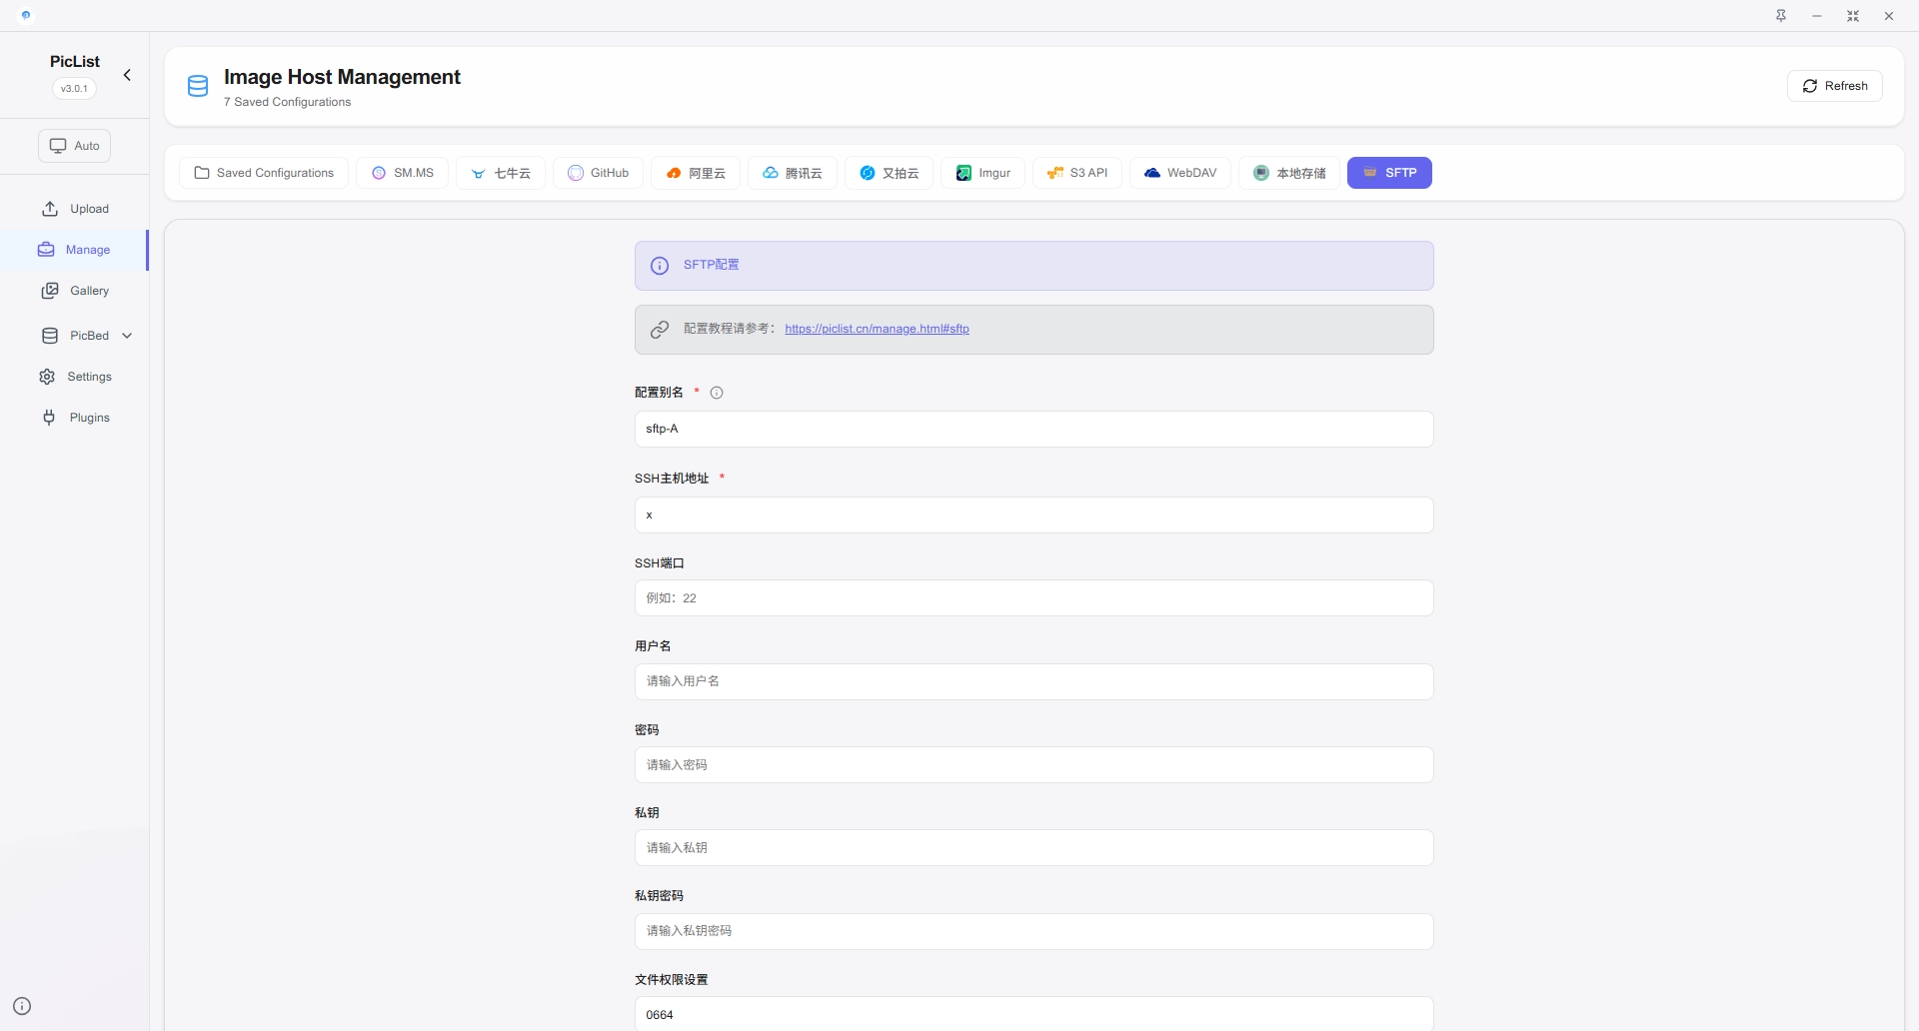Click the Image Host Management database icon

[198, 86]
